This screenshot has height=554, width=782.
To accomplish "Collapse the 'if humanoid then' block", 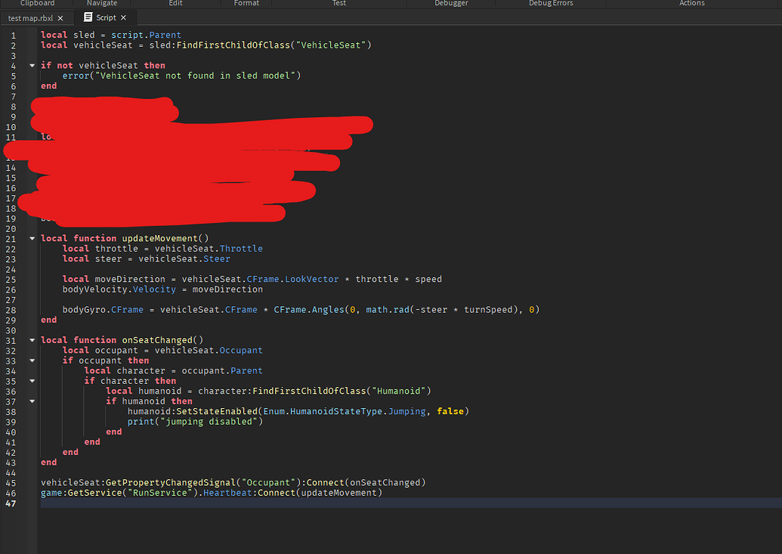I will click(x=32, y=401).
